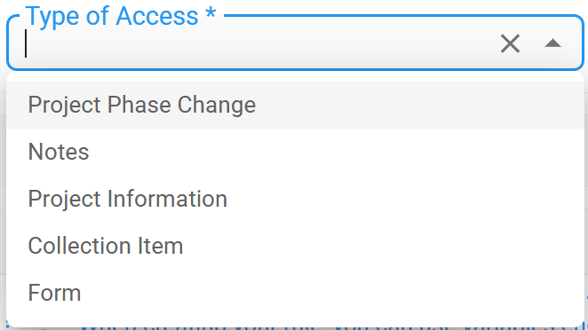Pick the Project Information option
Image resolution: width=588 pixels, height=330 pixels.
295,199
